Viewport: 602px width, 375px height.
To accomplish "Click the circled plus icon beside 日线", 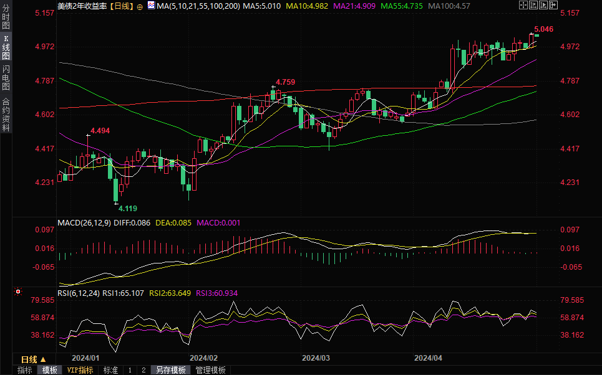I will 139,6.
